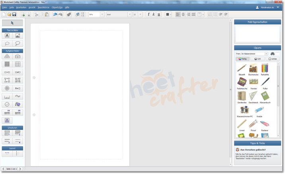Show black-and-white cliparts (S/W)
Screen dimensions: 285x174
258,59
